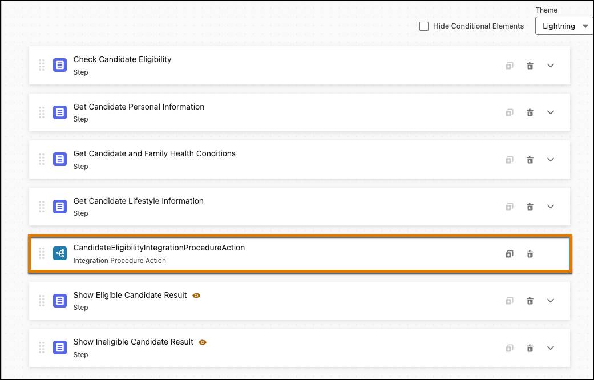Select the Show Ineligible Candidate Result title
Screen dimensions: 594x380
click(x=134, y=342)
